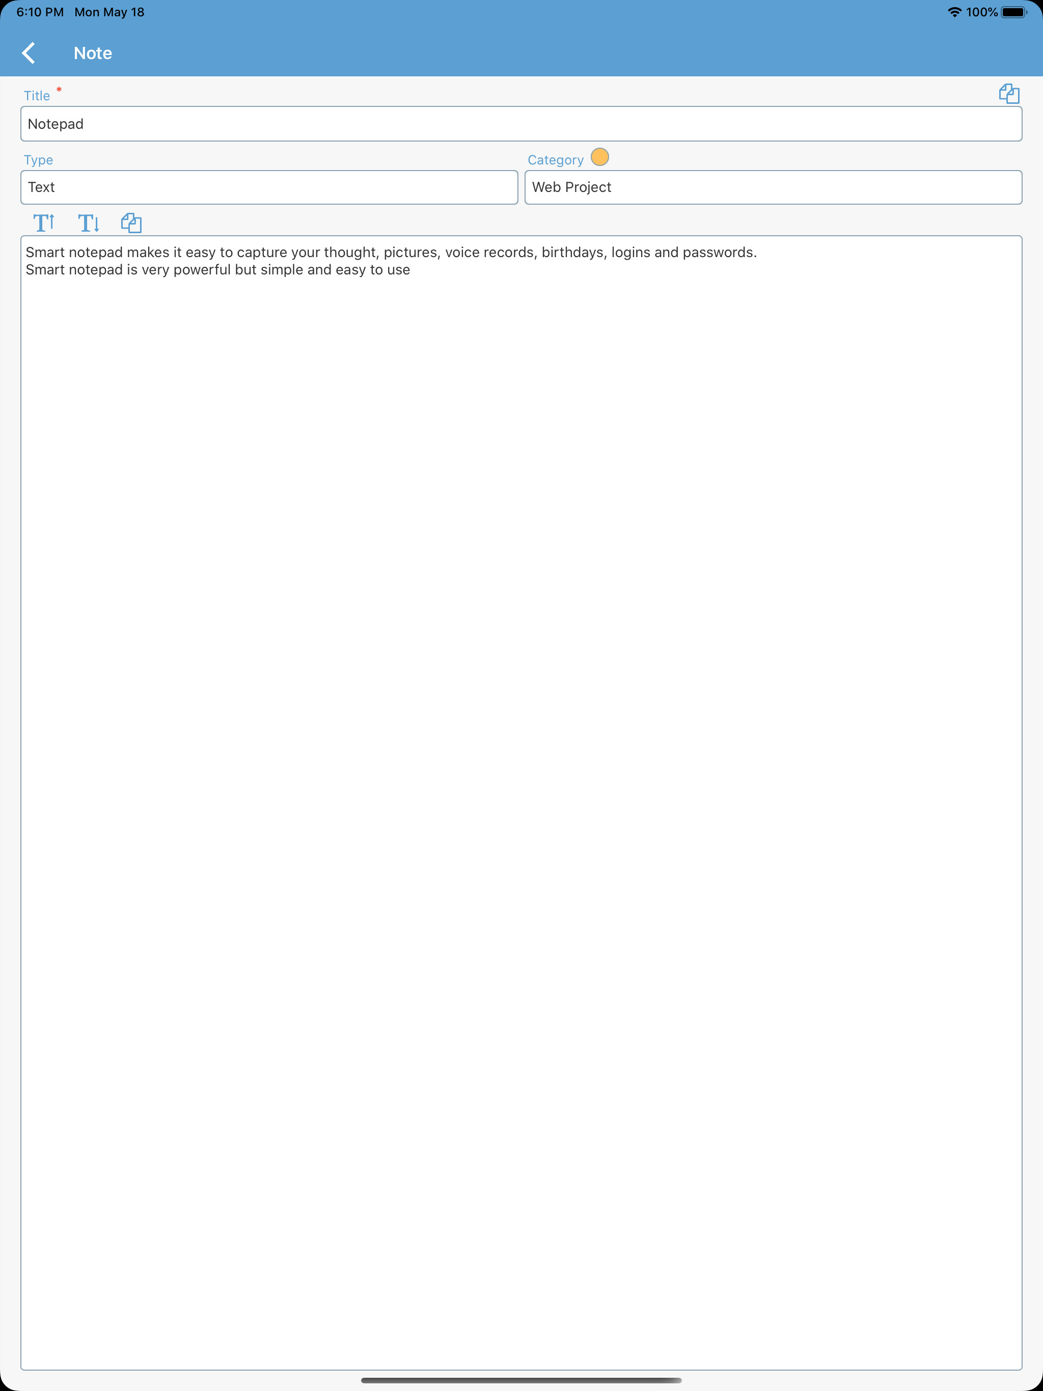Click the Category label text
The height and width of the screenshot is (1391, 1043).
(x=556, y=159)
